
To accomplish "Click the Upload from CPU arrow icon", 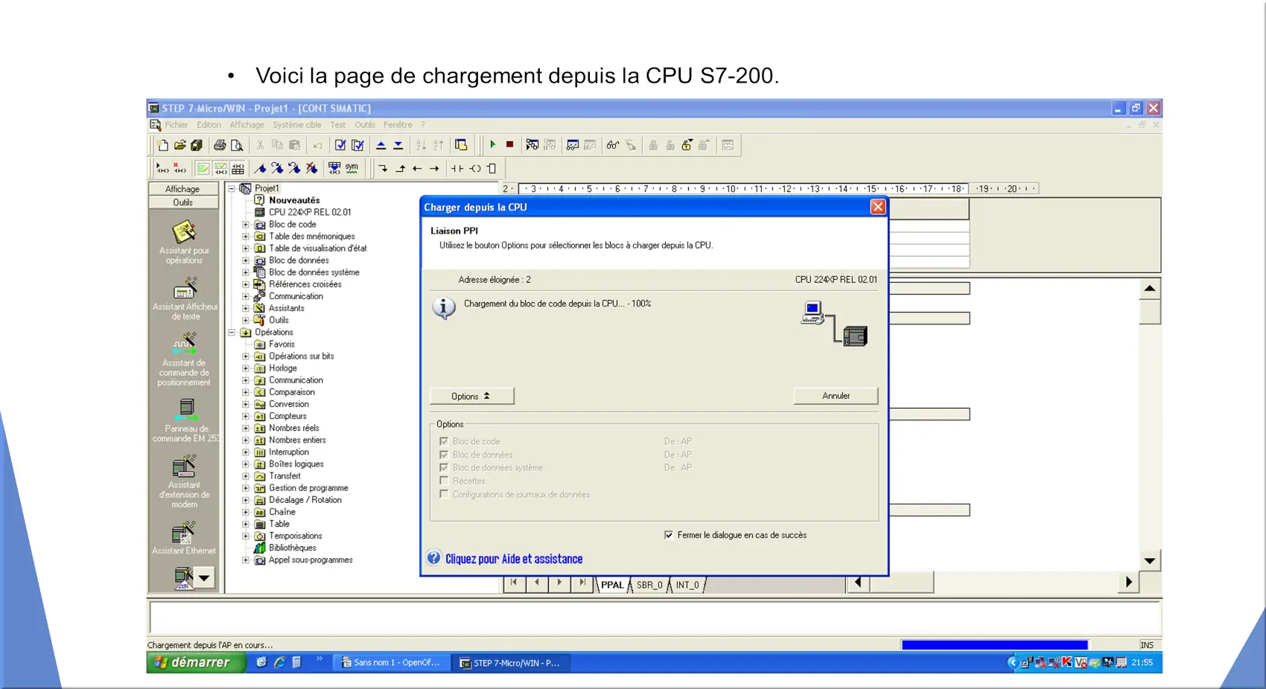I will click(x=381, y=145).
